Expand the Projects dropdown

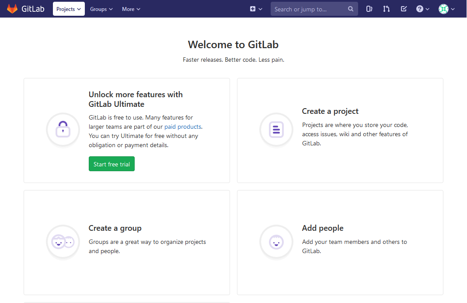[69, 9]
